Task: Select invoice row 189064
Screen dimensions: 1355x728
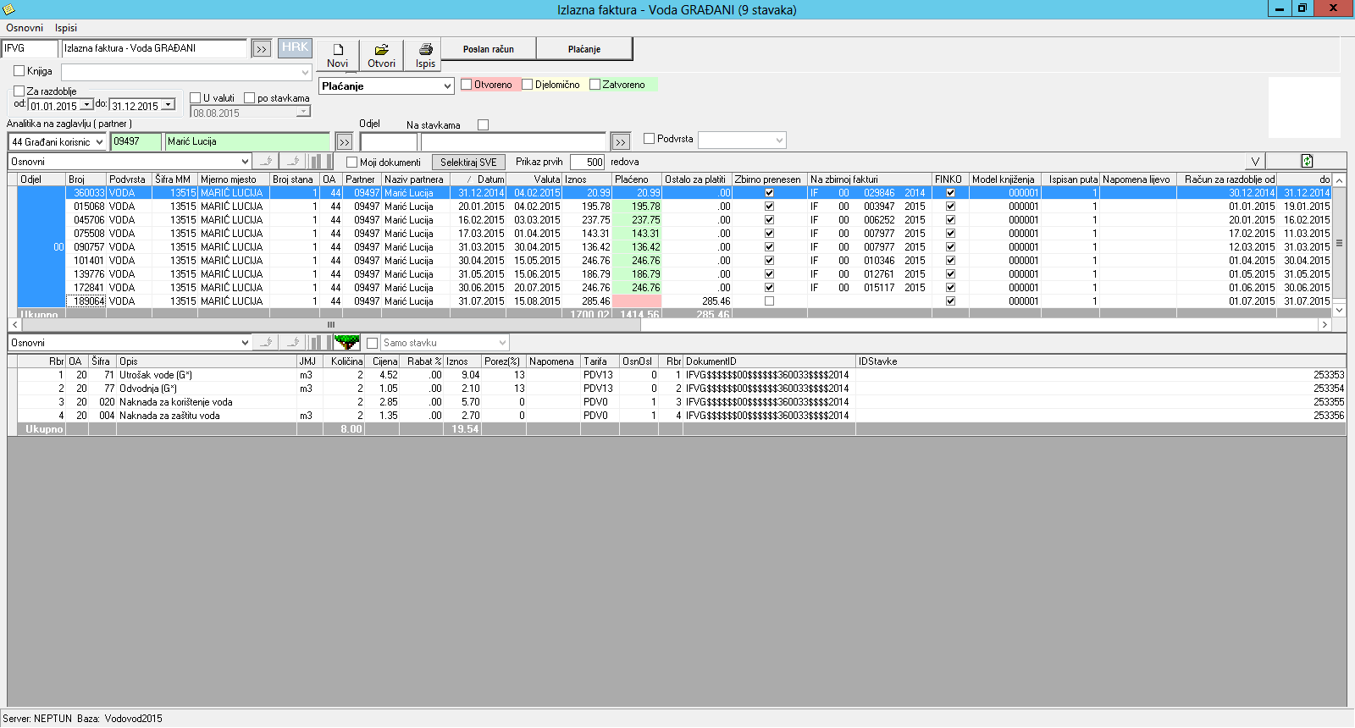Action: 675,301
